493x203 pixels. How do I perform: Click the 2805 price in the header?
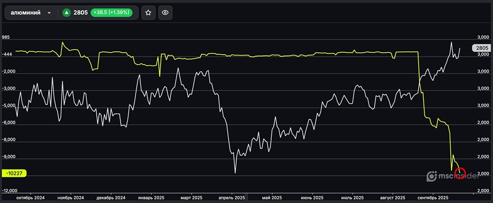point(80,13)
